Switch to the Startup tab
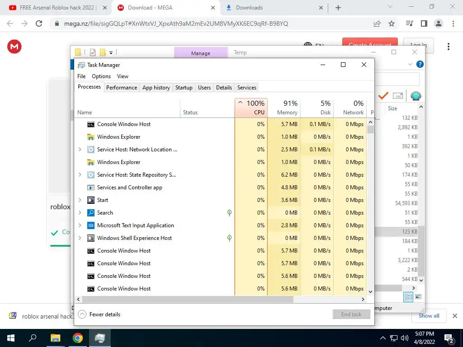The width and height of the screenshot is (463, 347). click(x=184, y=88)
